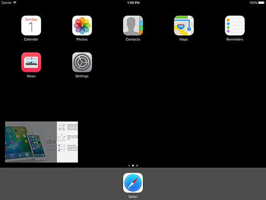Viewport: 266px width, 200px height.
Task: Launch the Photos app
Action: 82,25
